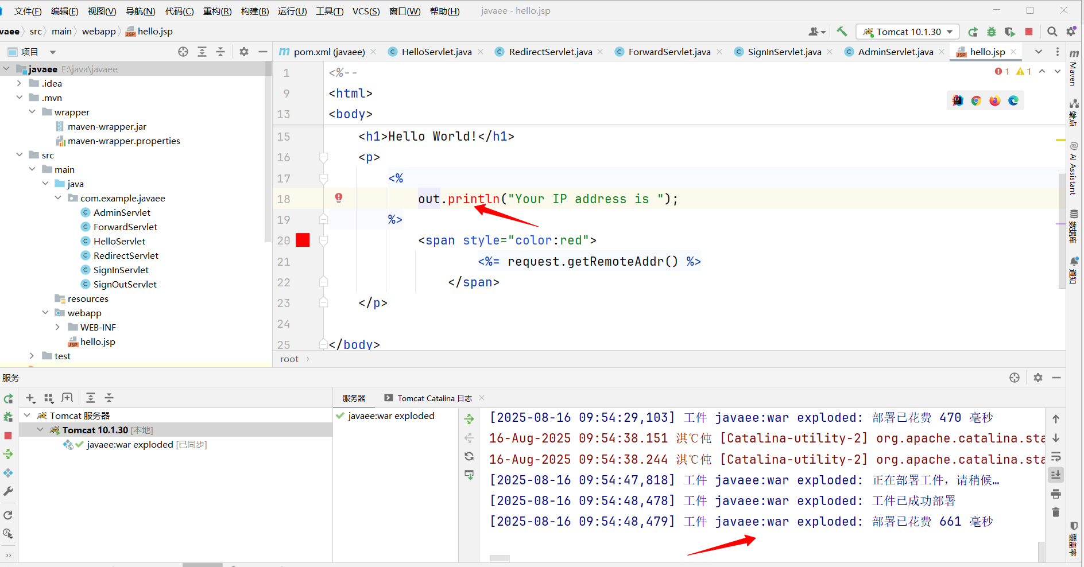The width and height of the screenshot is (1084, 567).
Task: Toggle soft-wrap in the log output
Action: click(x=1056, y=457)
